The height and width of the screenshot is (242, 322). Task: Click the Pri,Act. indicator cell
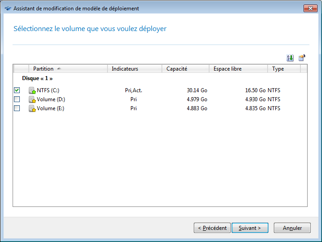tap(134, 90)
